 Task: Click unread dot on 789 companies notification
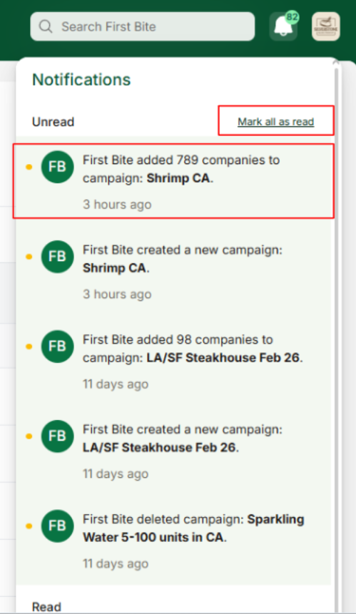(x=29, y=167)
